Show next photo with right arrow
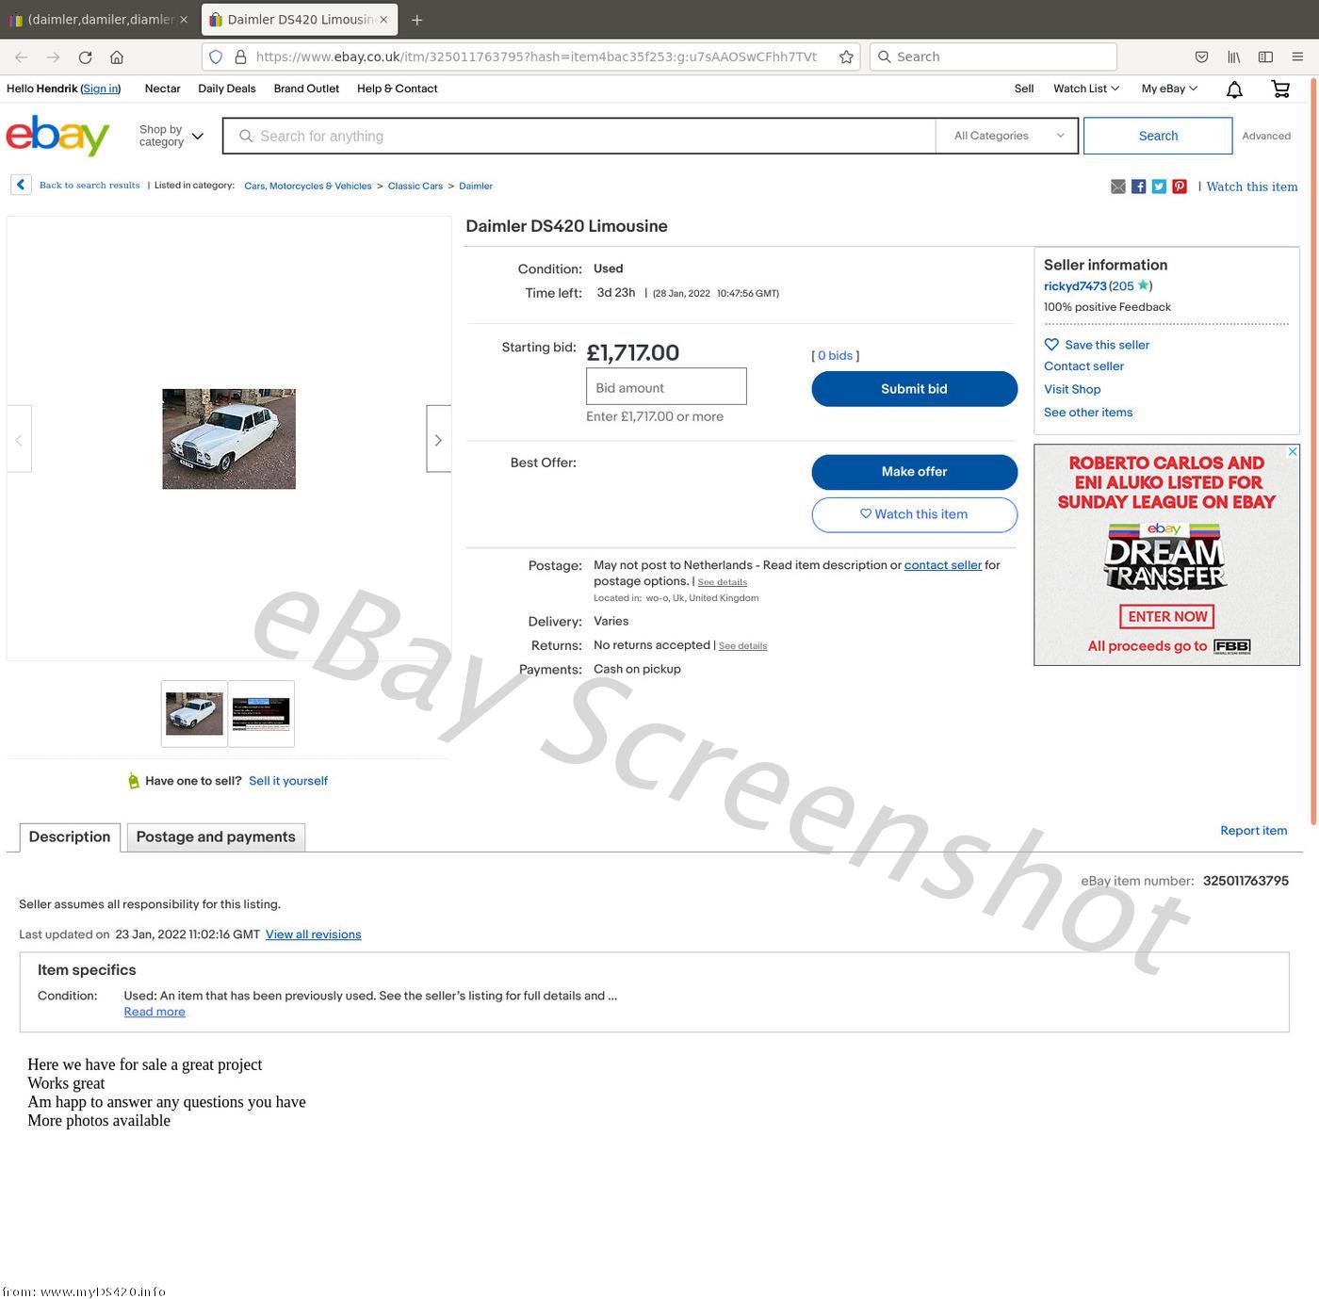Viewport: 1319px width, 1299px height. click(x=438, y=439)
